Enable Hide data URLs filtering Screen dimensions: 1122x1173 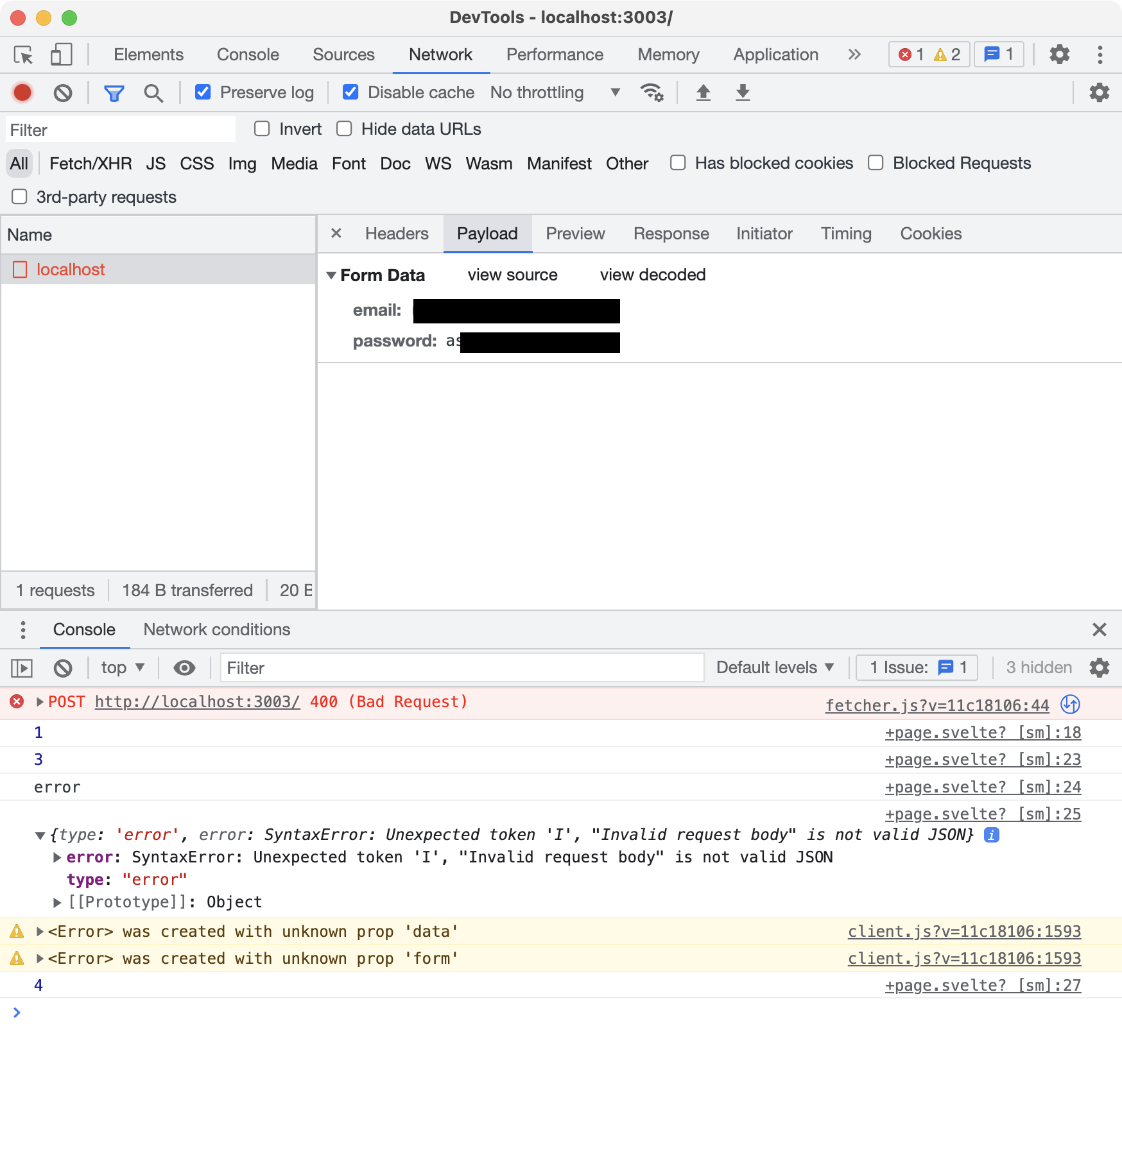pyautogui.click(x=344, y=129)
